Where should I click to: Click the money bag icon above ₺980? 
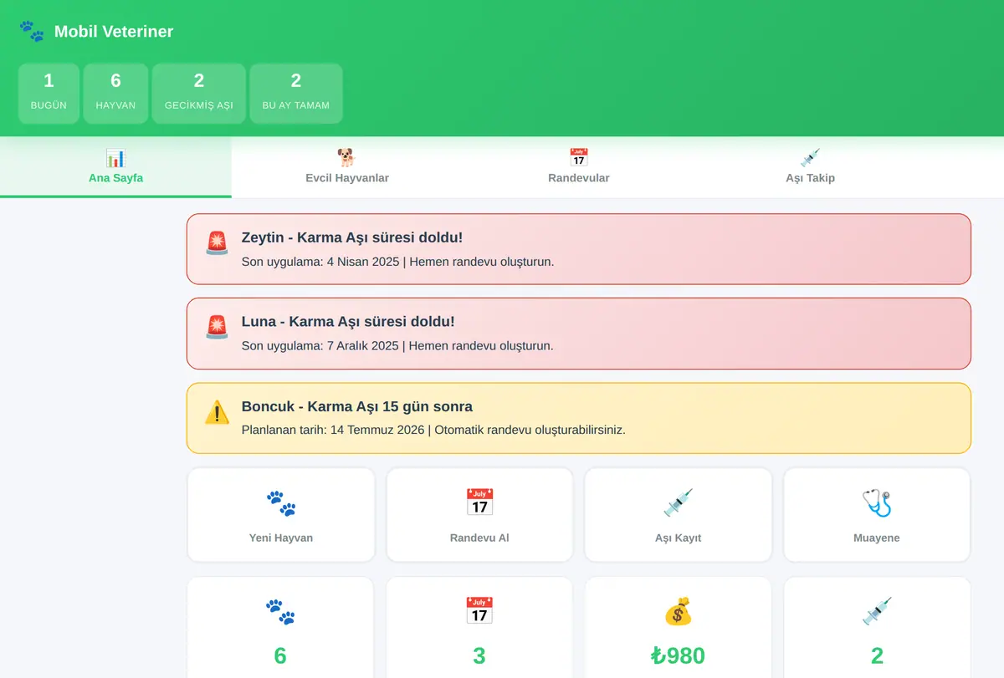point(679,612)
